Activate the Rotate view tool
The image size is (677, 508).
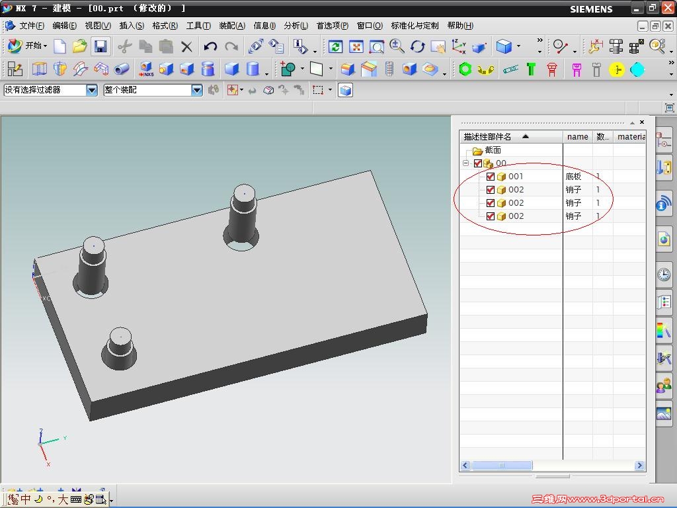(418, 46)
